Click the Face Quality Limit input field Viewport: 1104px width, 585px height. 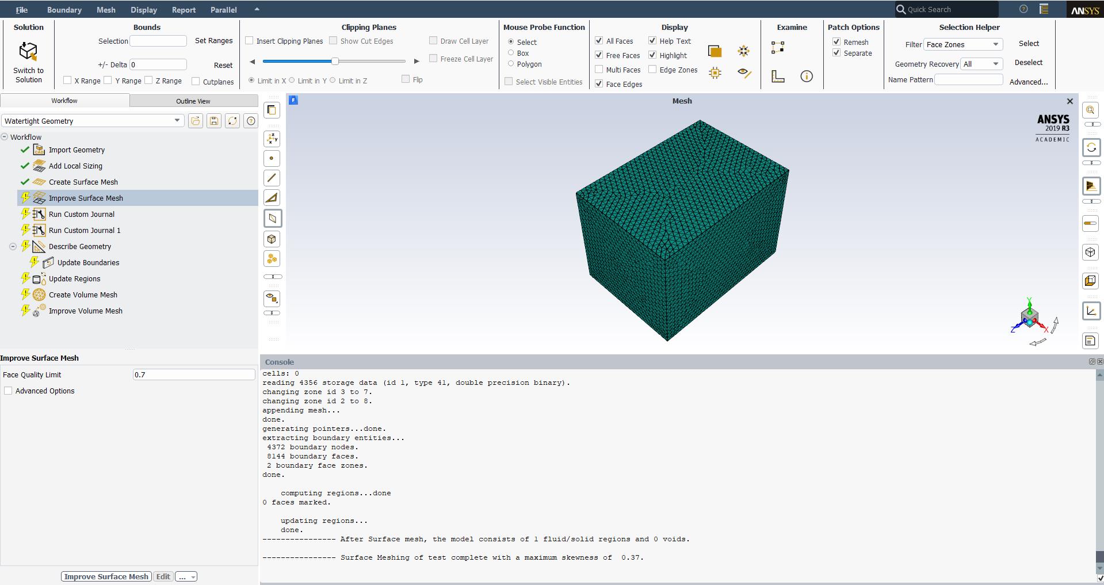click(x=194, y=374)
